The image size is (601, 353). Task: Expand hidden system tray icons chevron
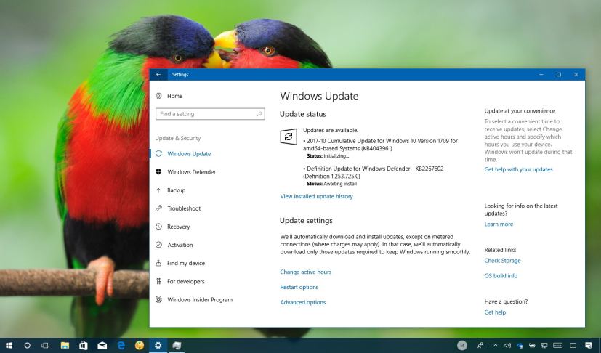pos(496,345)
